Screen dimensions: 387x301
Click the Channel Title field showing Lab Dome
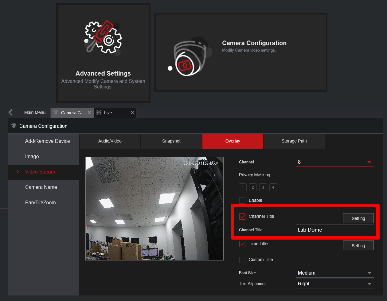(335, 229)
